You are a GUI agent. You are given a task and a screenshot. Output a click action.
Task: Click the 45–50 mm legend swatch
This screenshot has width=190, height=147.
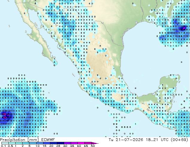click(x=88, y=143)
